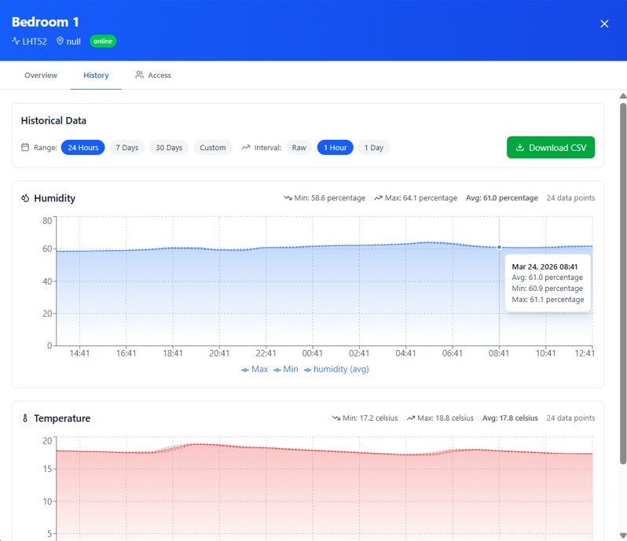Download CSV of historical data

pyautogui.click(x=550, y=147)
